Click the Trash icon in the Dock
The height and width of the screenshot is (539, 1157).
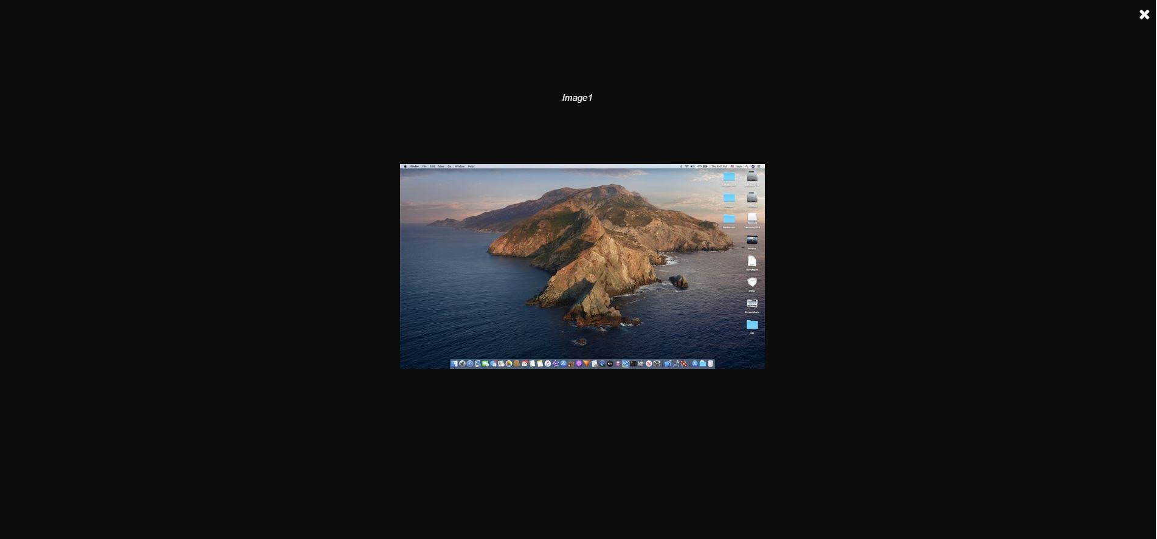pos(710,364)
